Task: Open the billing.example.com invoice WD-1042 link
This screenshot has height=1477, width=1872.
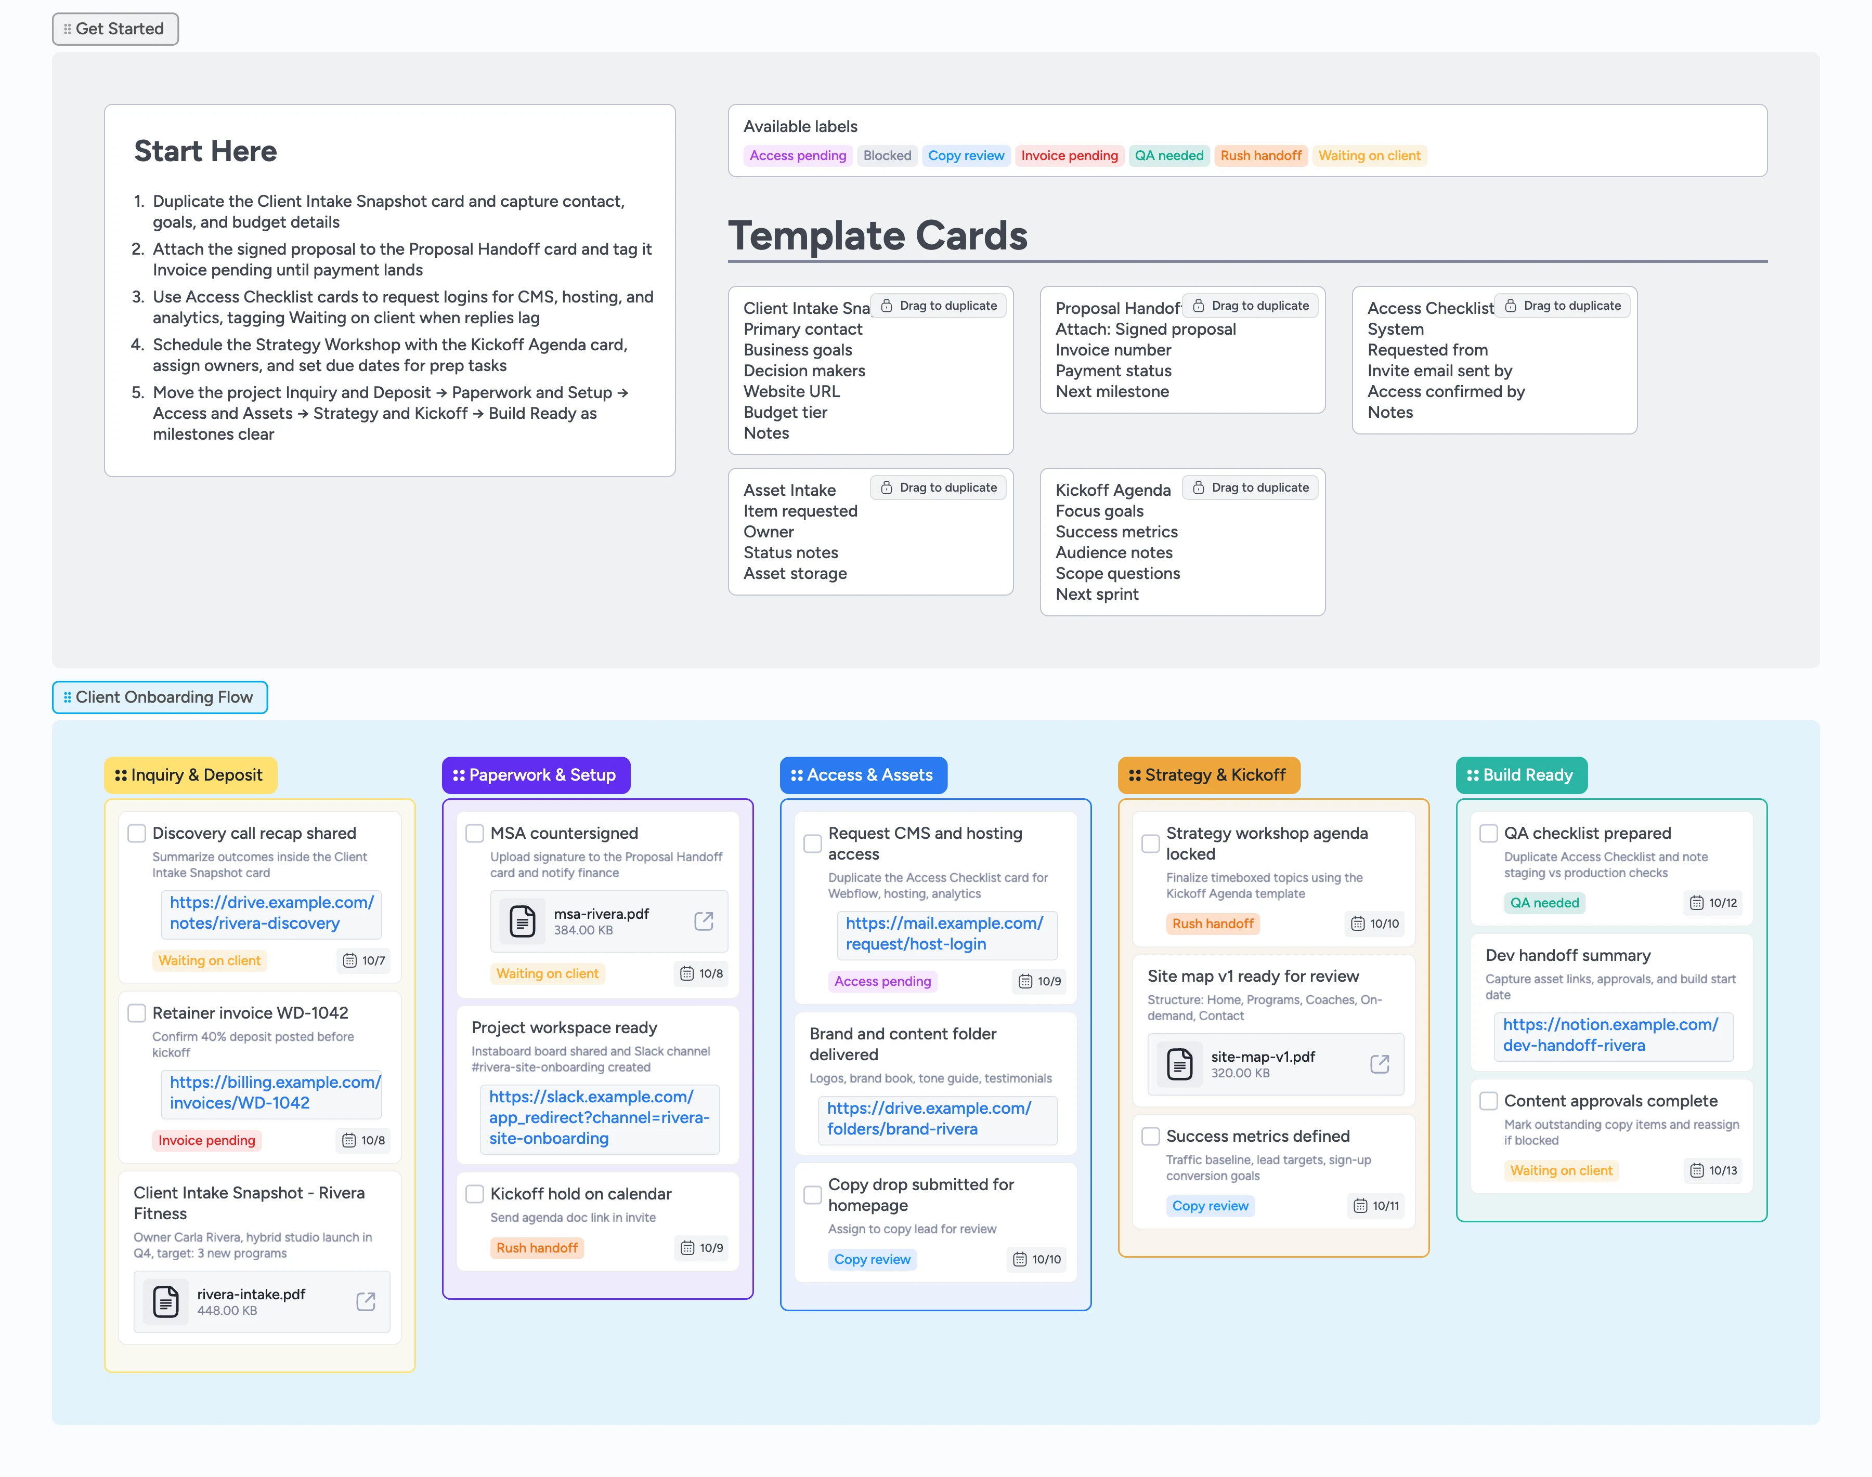Action: pos(271,1092)
